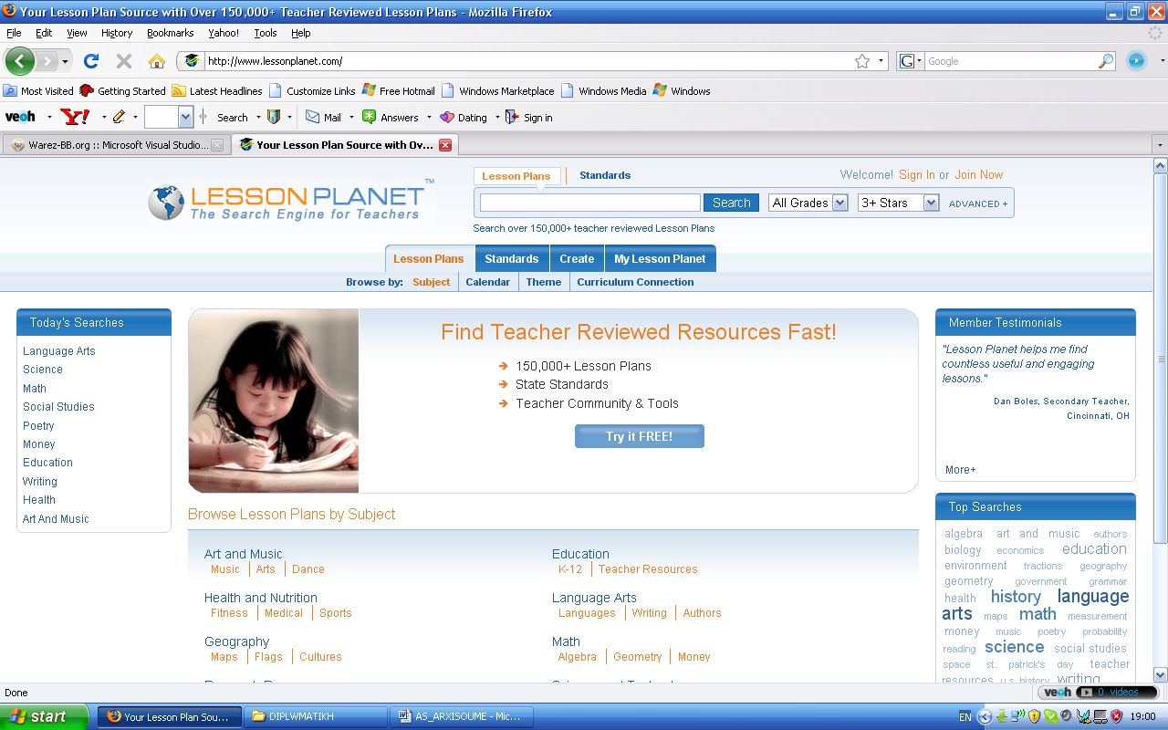Click the page vertical scrollbar down arrow
Screen dimensions: 1168x730
pos(1161,675)
